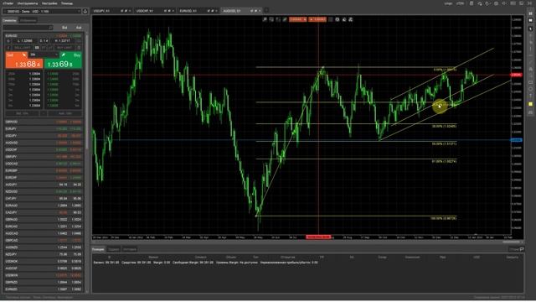Open chart settings gear icon
Image resolution: width=536 pixels, height=302 pixels.
(x=338, y=19)
